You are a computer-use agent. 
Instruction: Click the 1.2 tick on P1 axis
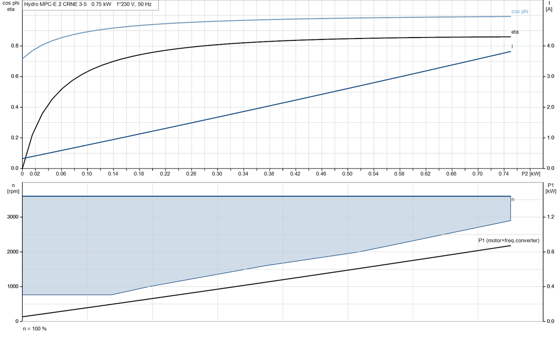(x=550, y=217)
